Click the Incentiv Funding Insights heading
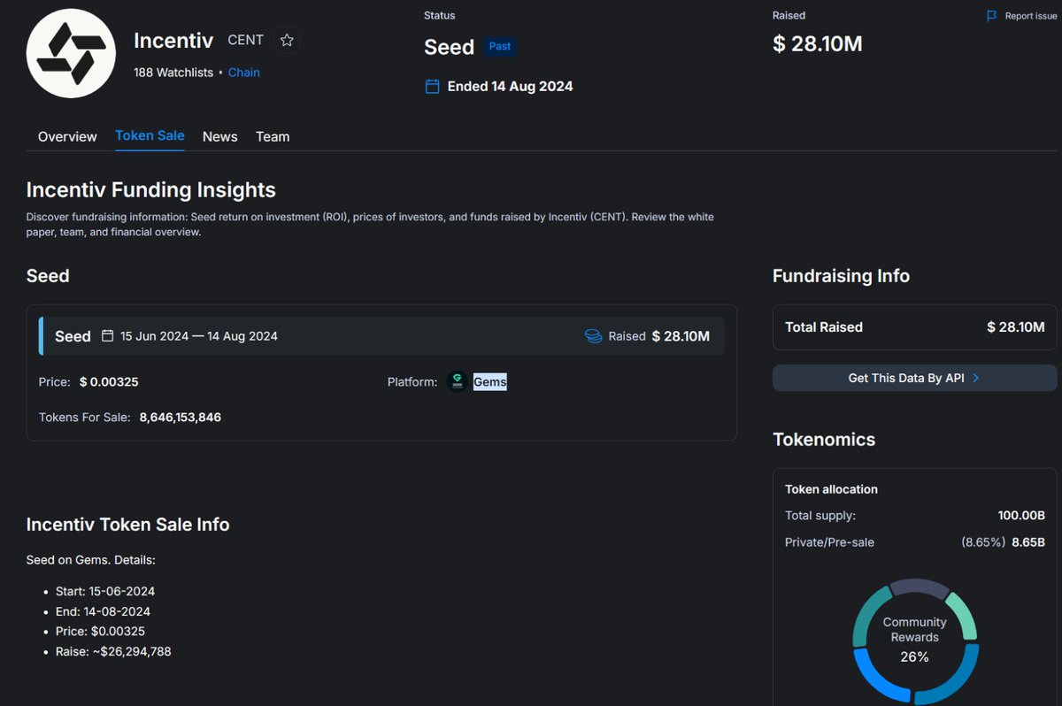This screenshot has width=1062, height=706. point(151,190)
